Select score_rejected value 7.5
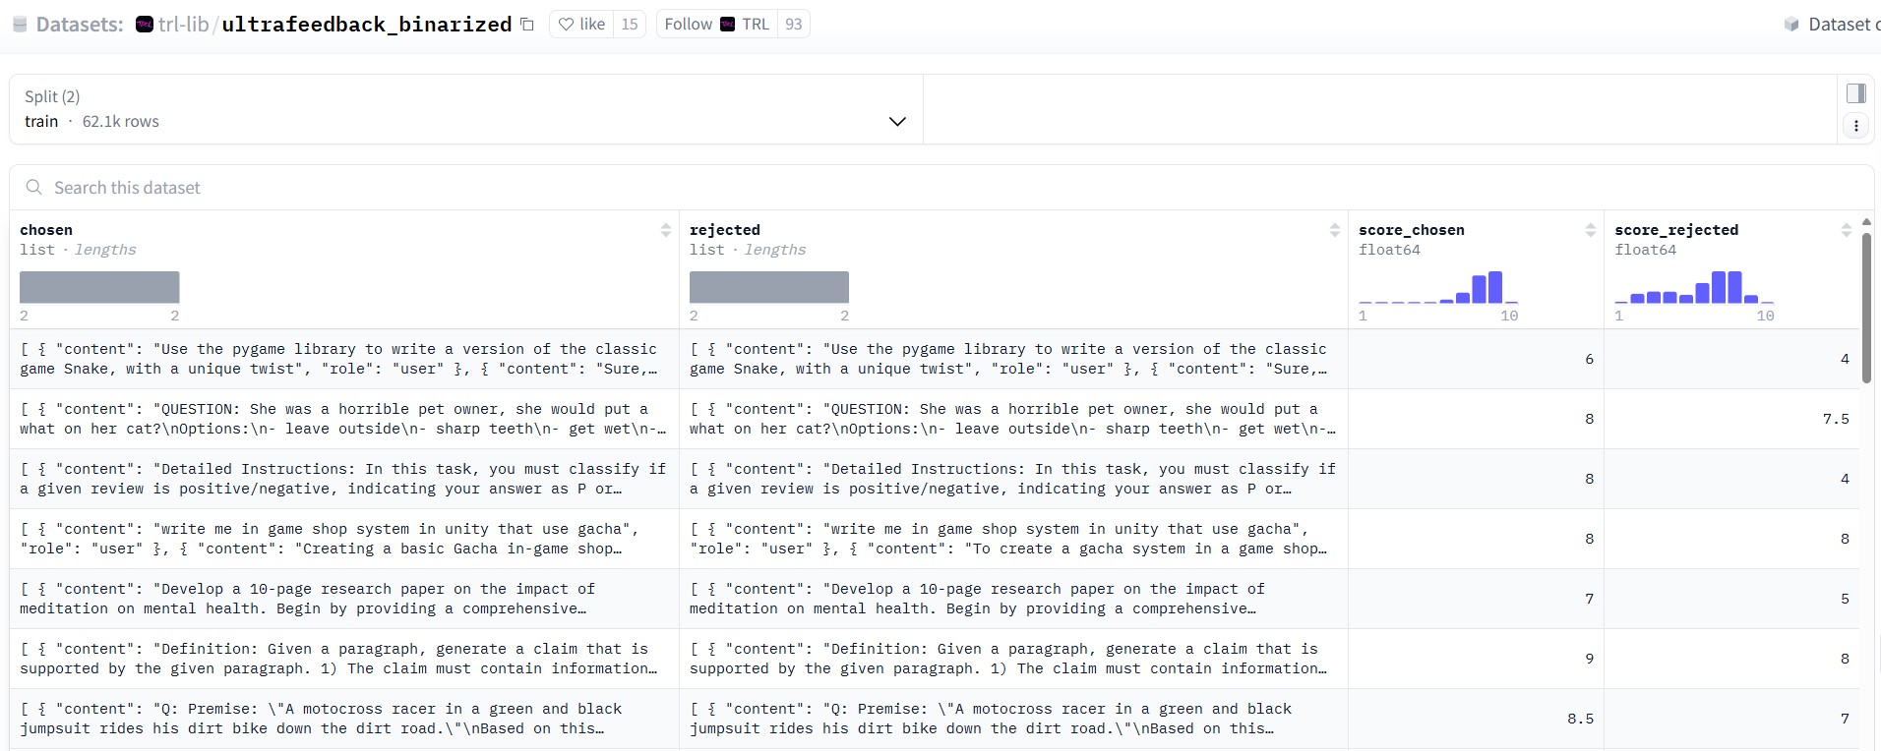Image resolution: width=1881 pixels, height=751 pixels. [x=1836, y=419]
